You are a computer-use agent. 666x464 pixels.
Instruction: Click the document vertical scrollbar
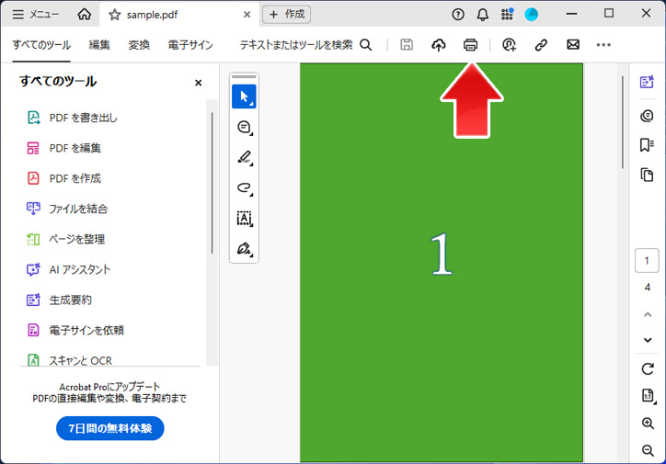coord(623,122)
